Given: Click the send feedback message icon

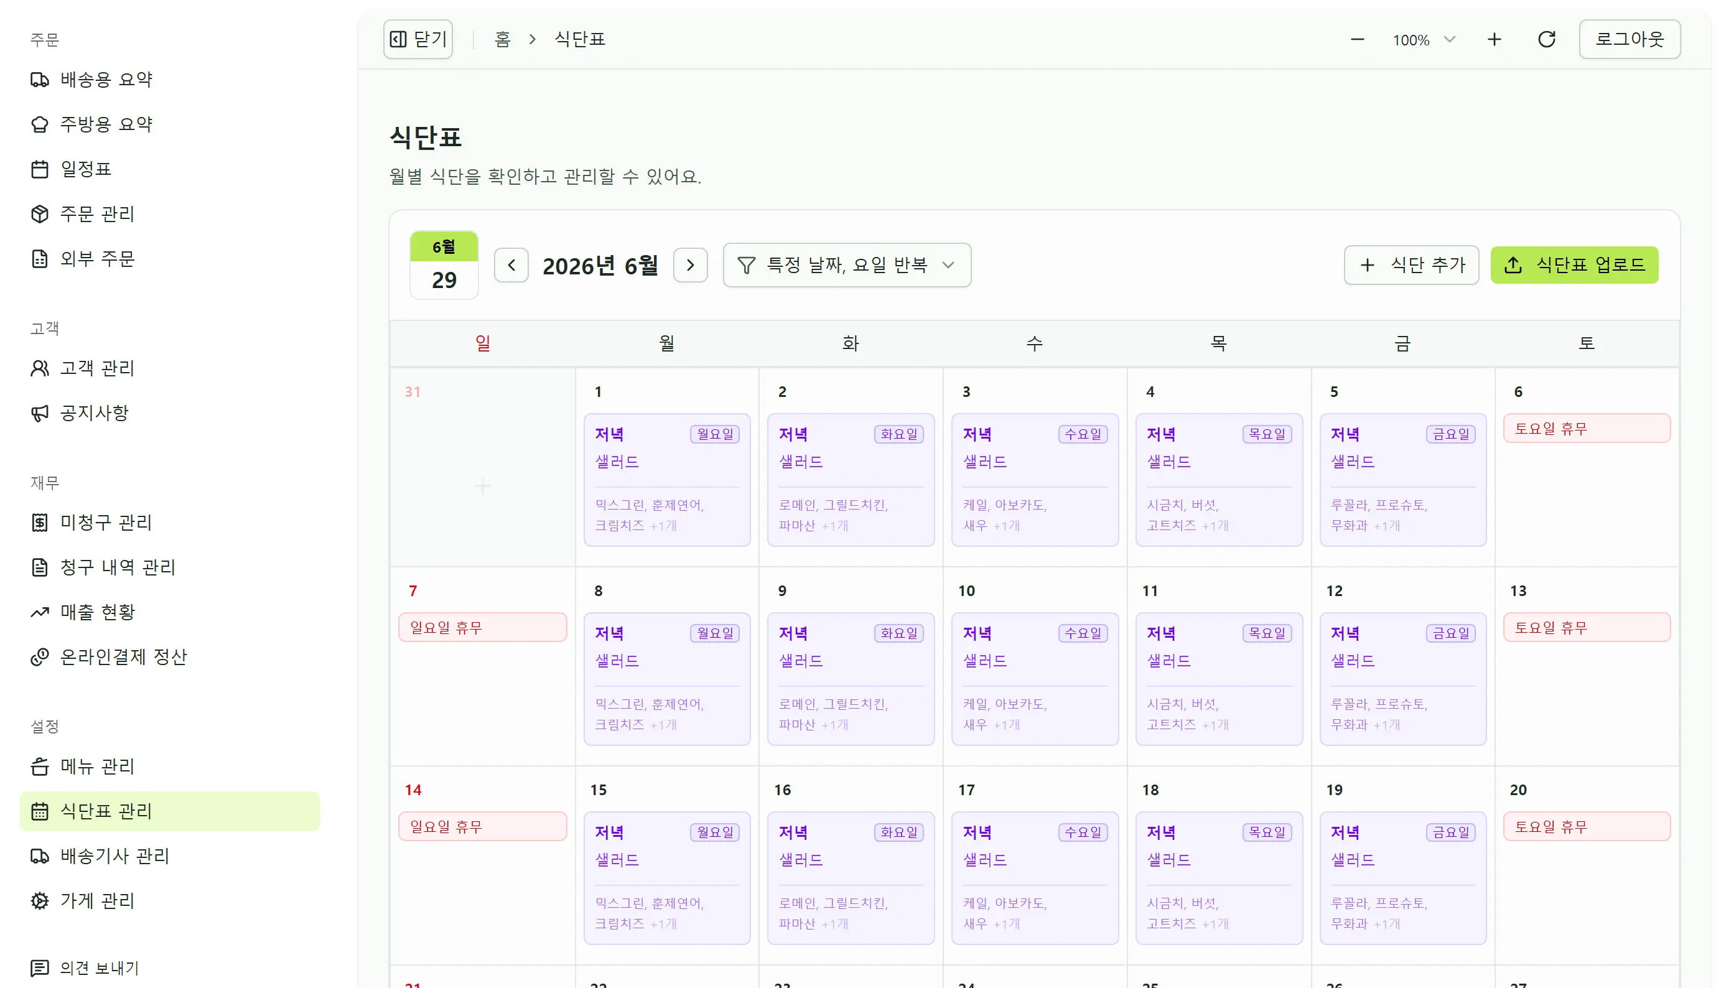Looking at the screenshot, I should pos(39,967).
